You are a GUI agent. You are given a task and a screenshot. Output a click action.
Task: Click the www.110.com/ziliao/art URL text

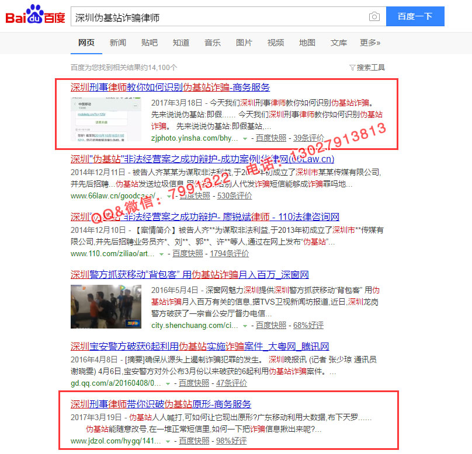point(113,253)
